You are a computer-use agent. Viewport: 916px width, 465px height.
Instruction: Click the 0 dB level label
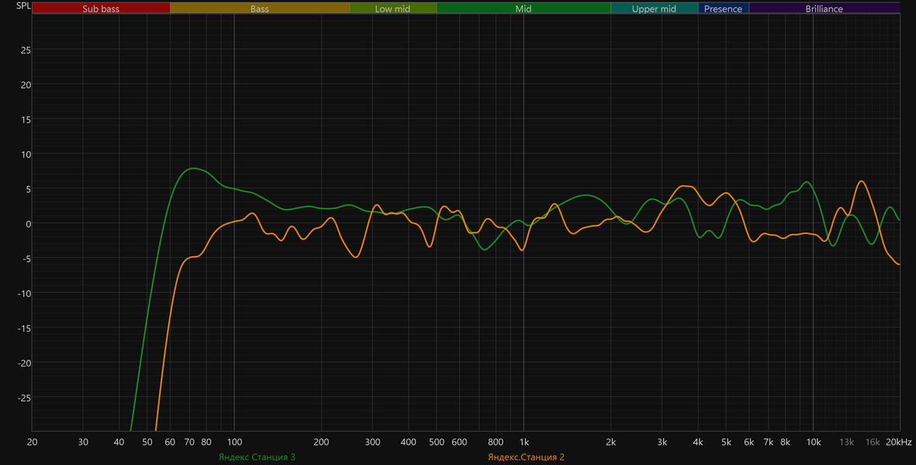[28, 224]
